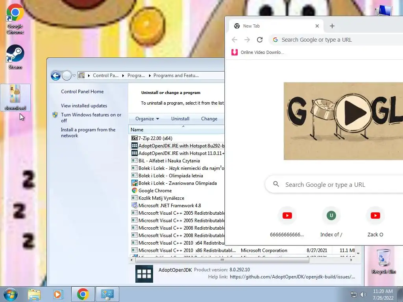Expand the Programs breadcrumb arrow

point(150,75)
